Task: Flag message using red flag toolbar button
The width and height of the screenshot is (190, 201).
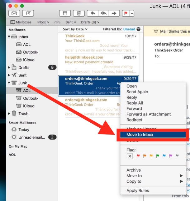Action: [x=126, y=13]
